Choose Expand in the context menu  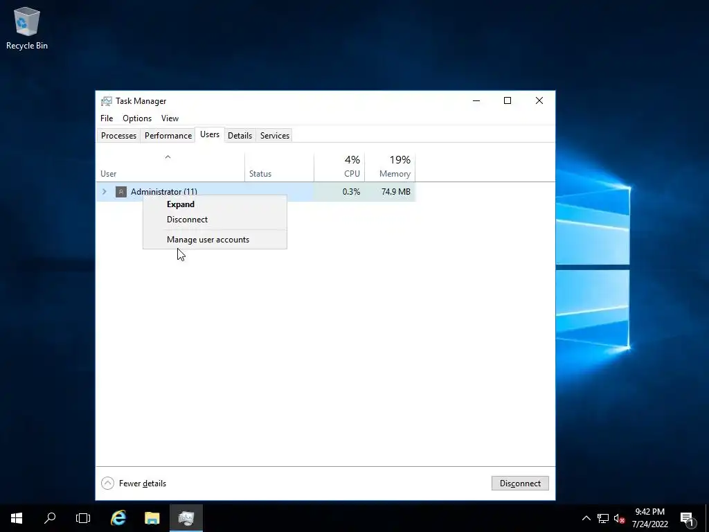215,204
